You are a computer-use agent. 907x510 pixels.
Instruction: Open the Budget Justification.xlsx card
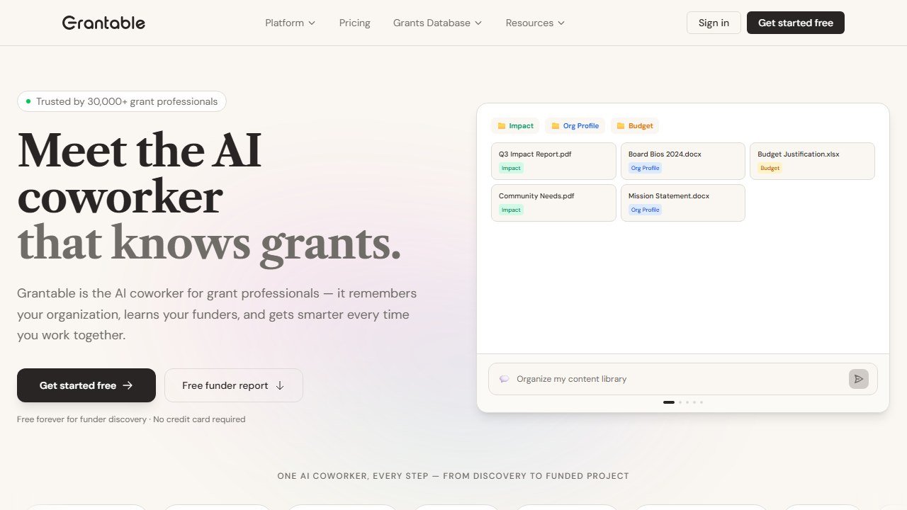click(812, 161)
